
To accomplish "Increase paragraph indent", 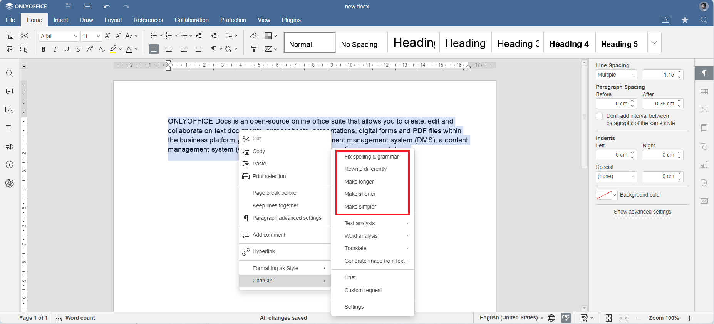I will 213,36.
